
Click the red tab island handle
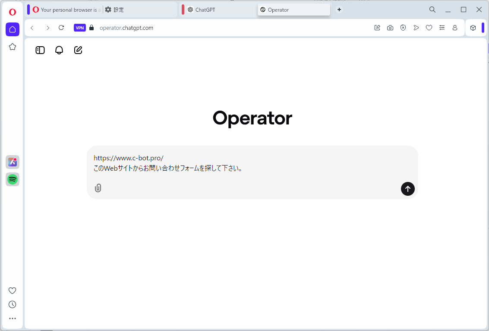[x=183, y=10]
